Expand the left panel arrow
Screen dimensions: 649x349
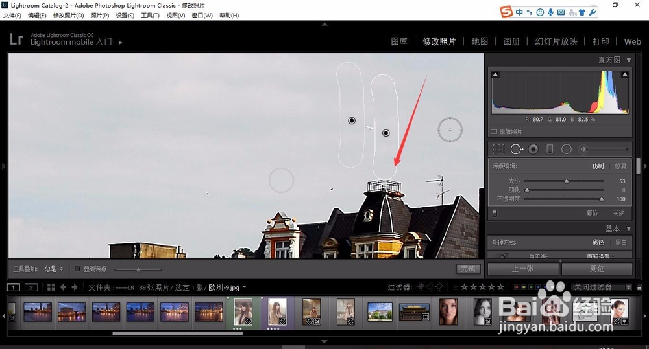4,166
